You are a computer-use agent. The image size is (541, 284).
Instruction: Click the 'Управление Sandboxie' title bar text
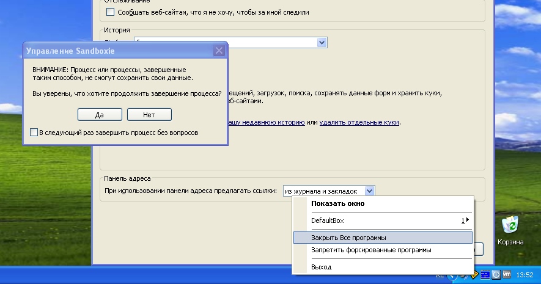(x=70, y=51)
